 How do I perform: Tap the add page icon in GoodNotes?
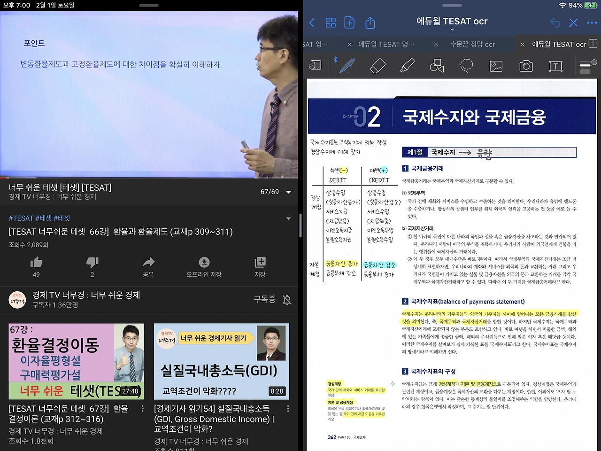coord(349,23)
